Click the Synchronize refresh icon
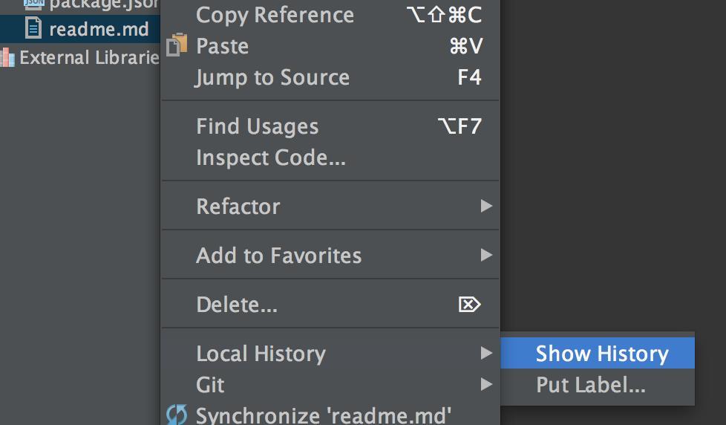 point(177,415)
